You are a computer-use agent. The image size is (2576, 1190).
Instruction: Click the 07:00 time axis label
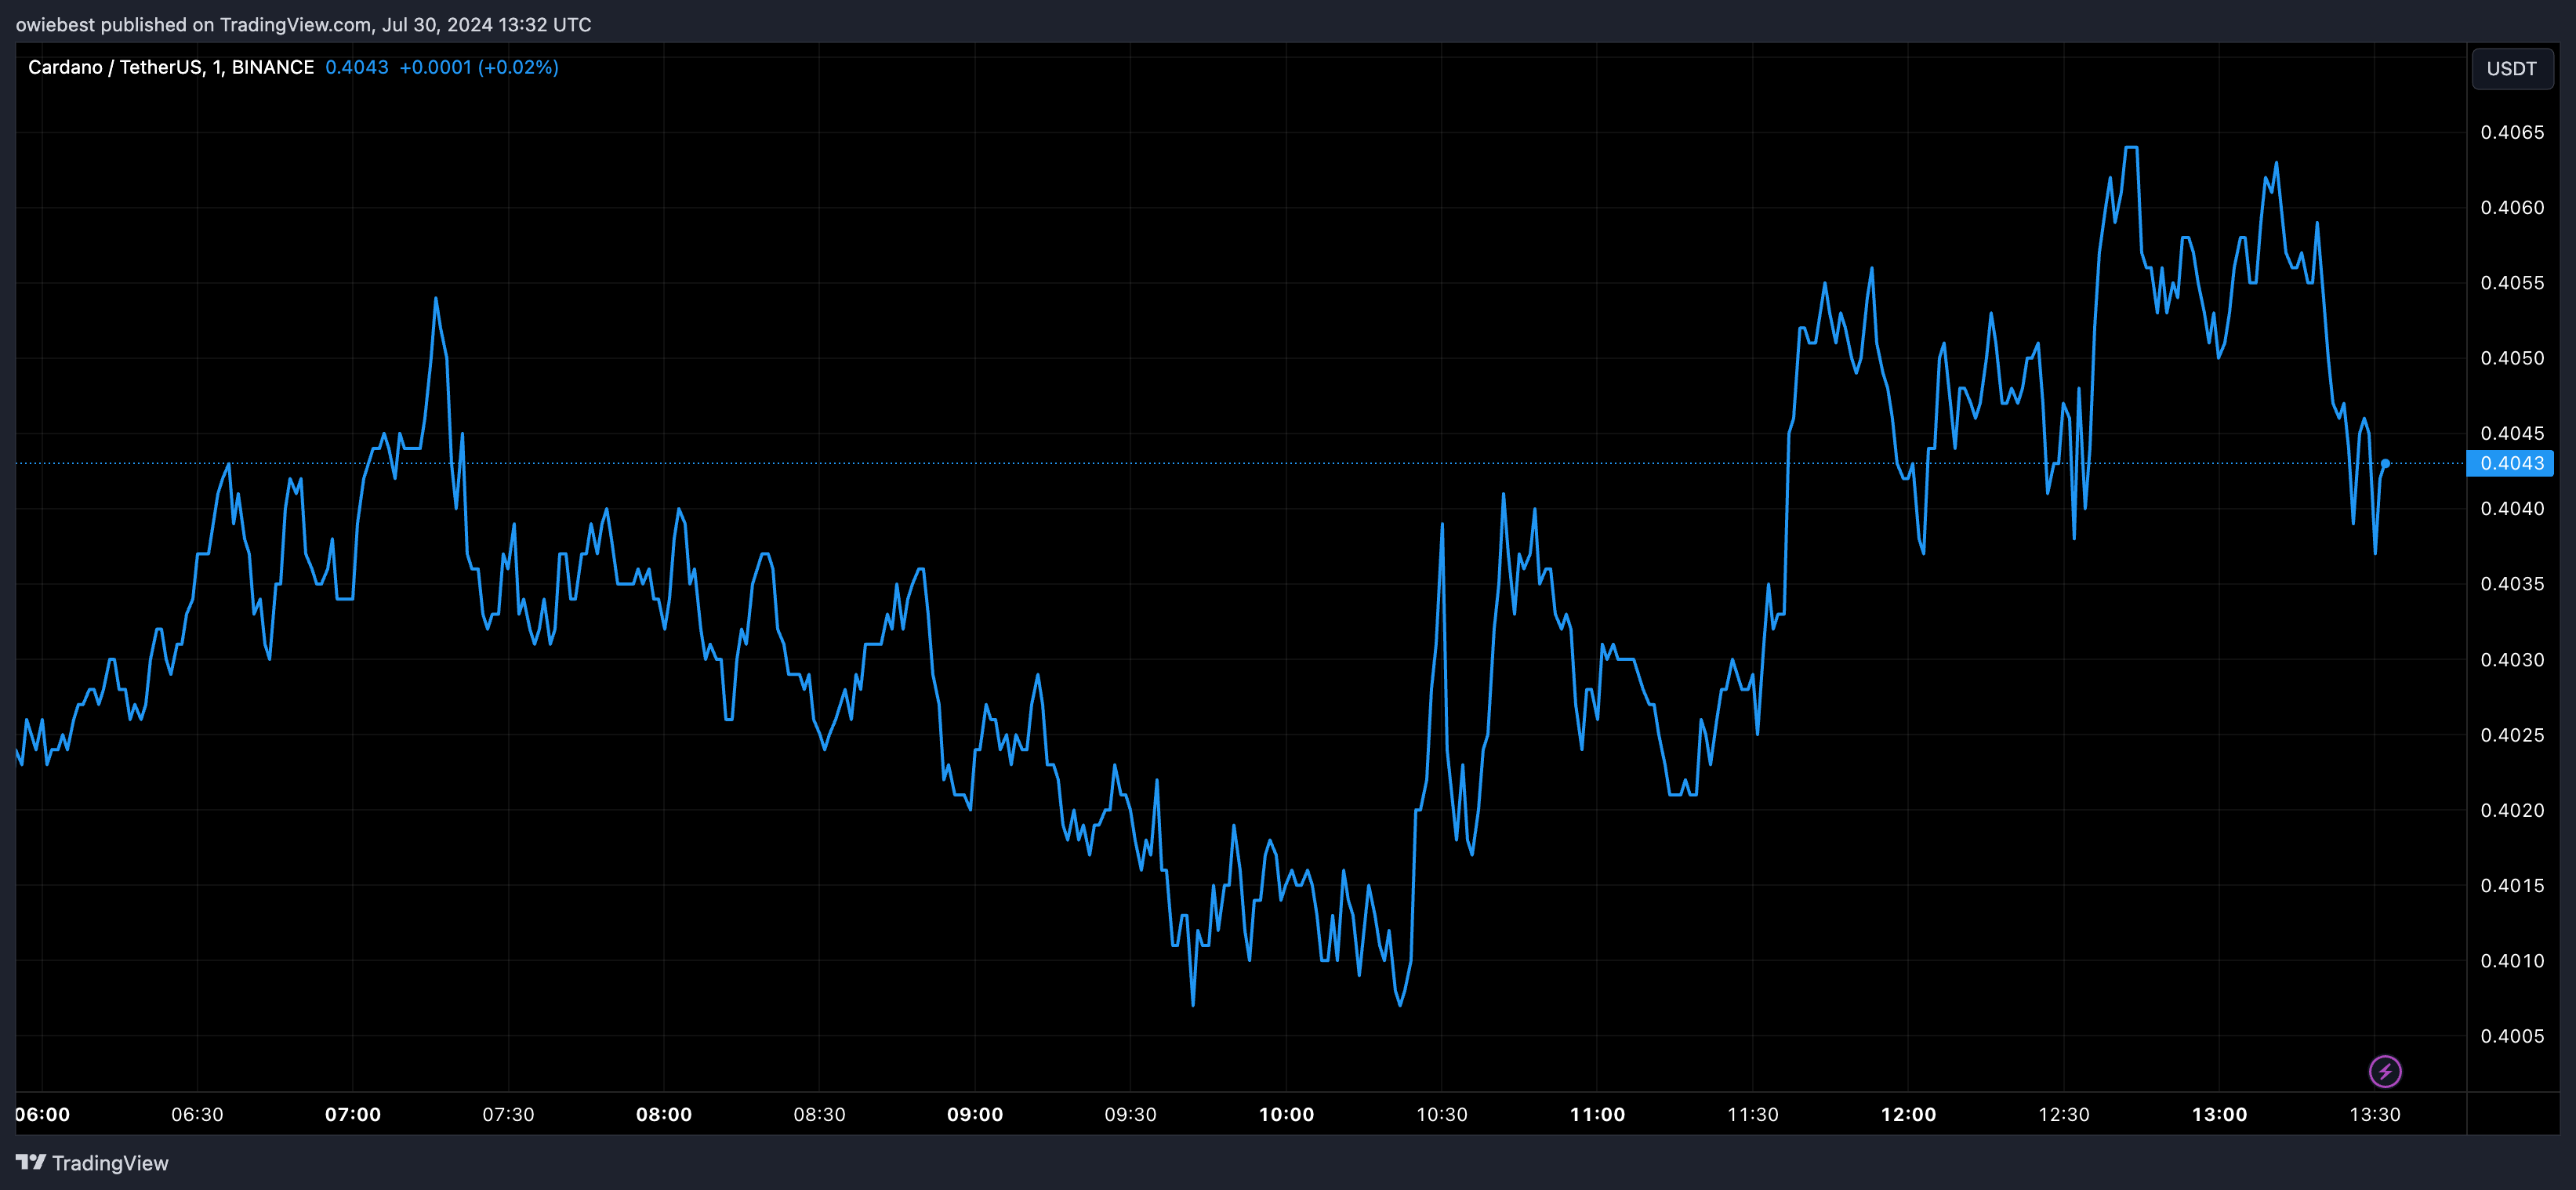point(353,1114)
